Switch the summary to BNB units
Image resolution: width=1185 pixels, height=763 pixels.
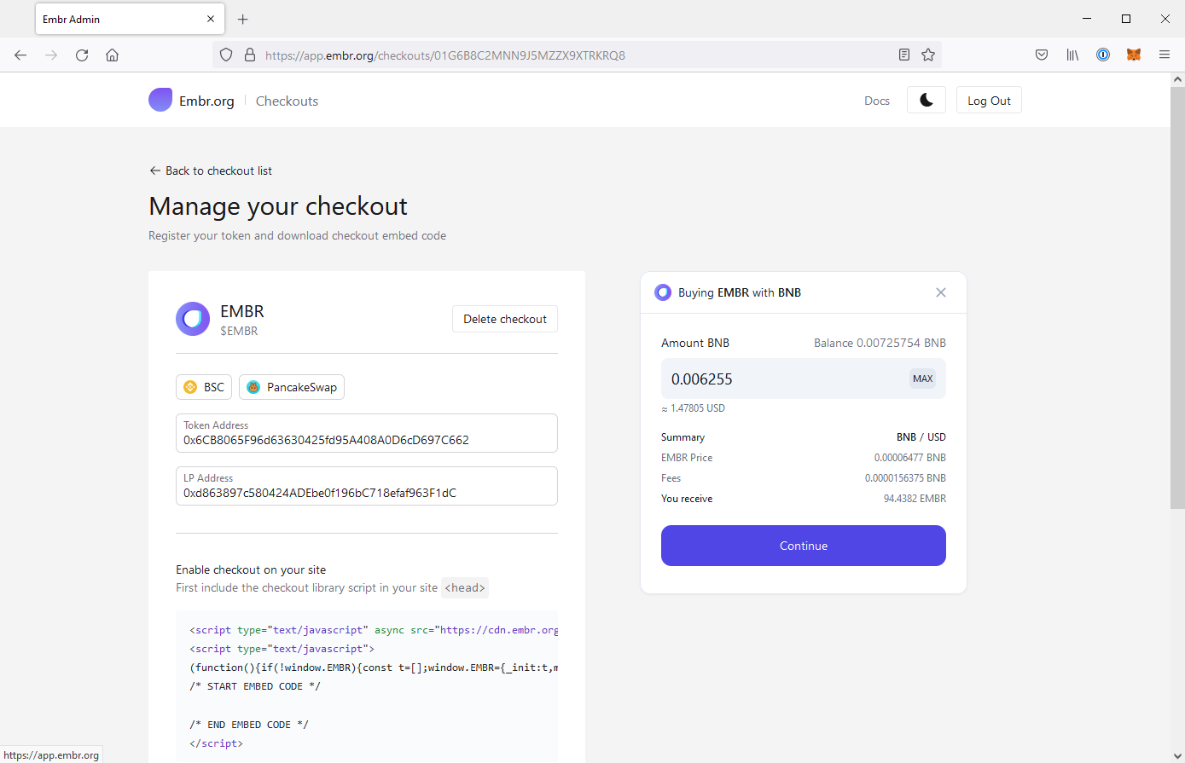[906, 436]
